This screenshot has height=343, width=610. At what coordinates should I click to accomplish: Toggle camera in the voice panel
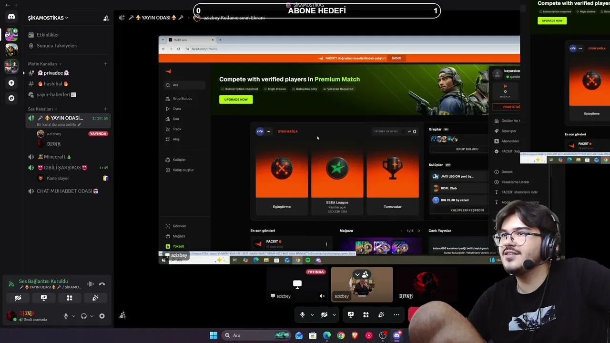coord(18,298)
